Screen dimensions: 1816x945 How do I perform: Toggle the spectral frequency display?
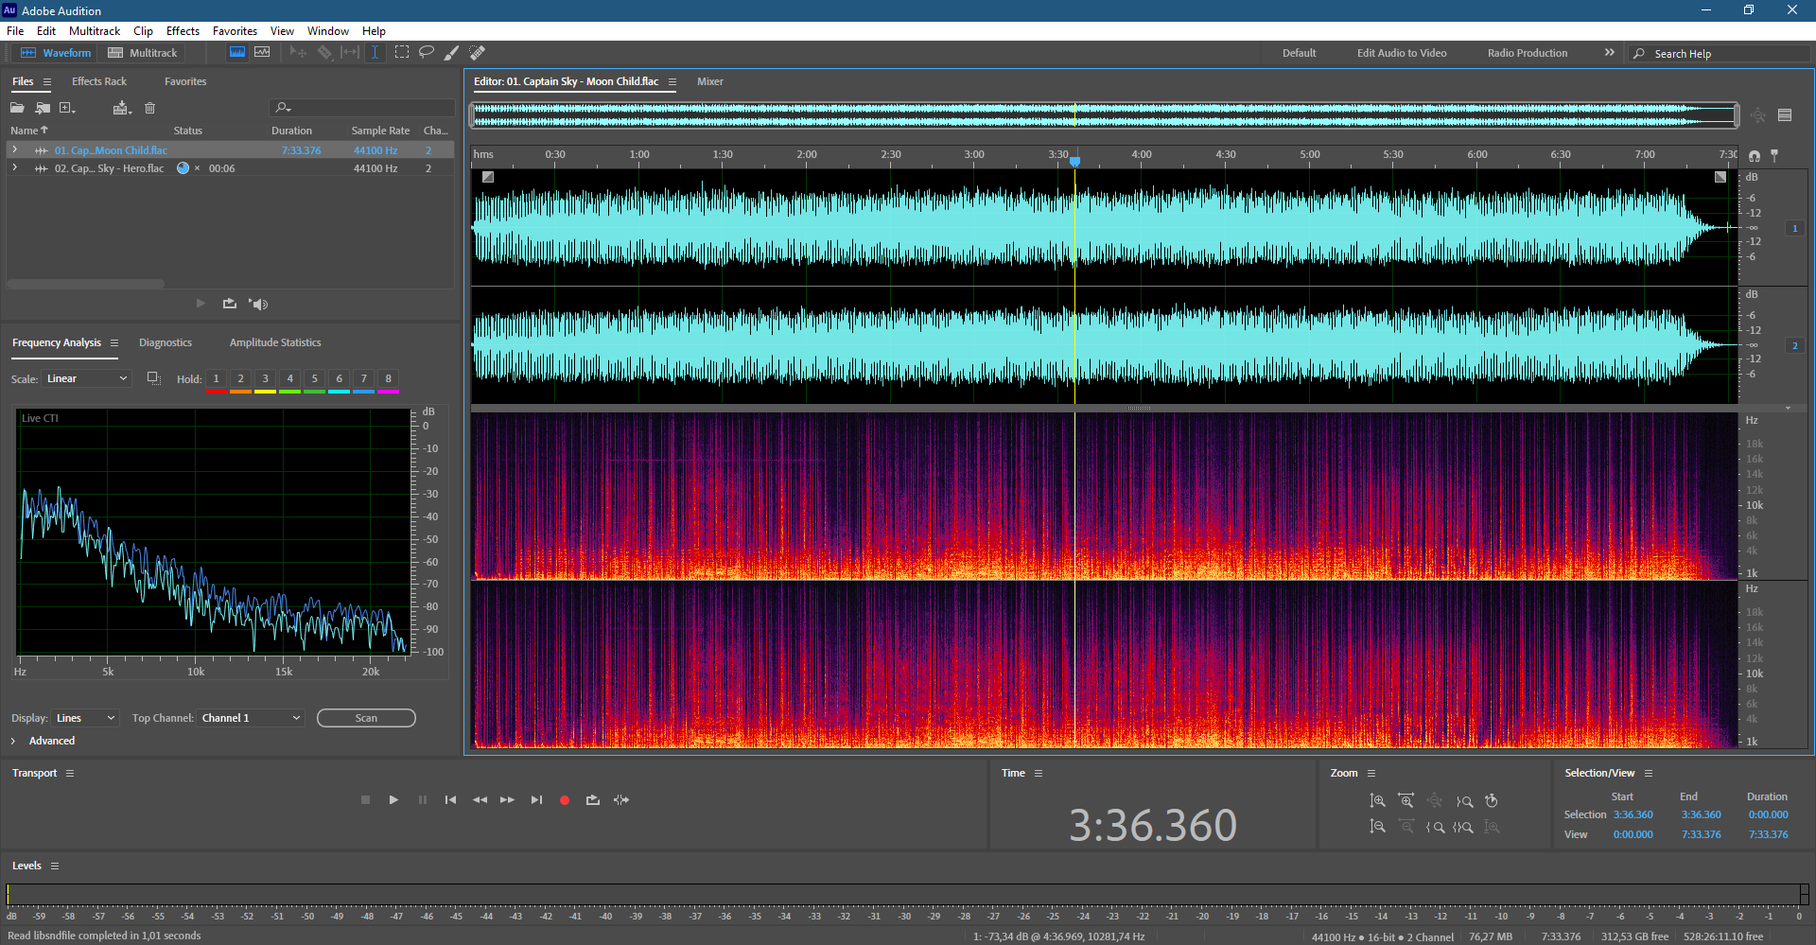click(237, 52)
